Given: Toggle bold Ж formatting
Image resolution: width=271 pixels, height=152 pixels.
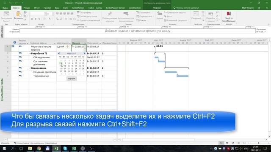Looking at the screenshot, I should coord(32,19).
